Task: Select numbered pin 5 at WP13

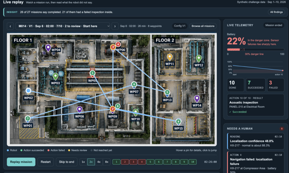Action: click(167, 93)
